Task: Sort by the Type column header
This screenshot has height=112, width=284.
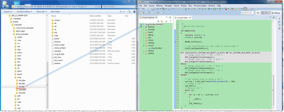Action: point(109,16)
